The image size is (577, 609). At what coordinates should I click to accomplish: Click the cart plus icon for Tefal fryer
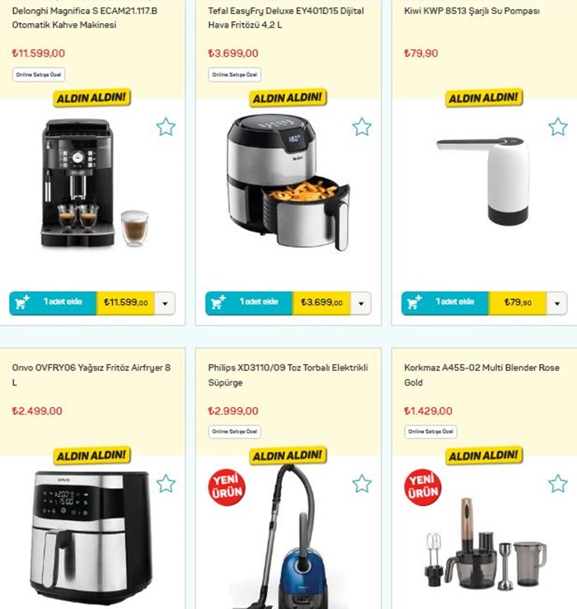tap(218, 302)
